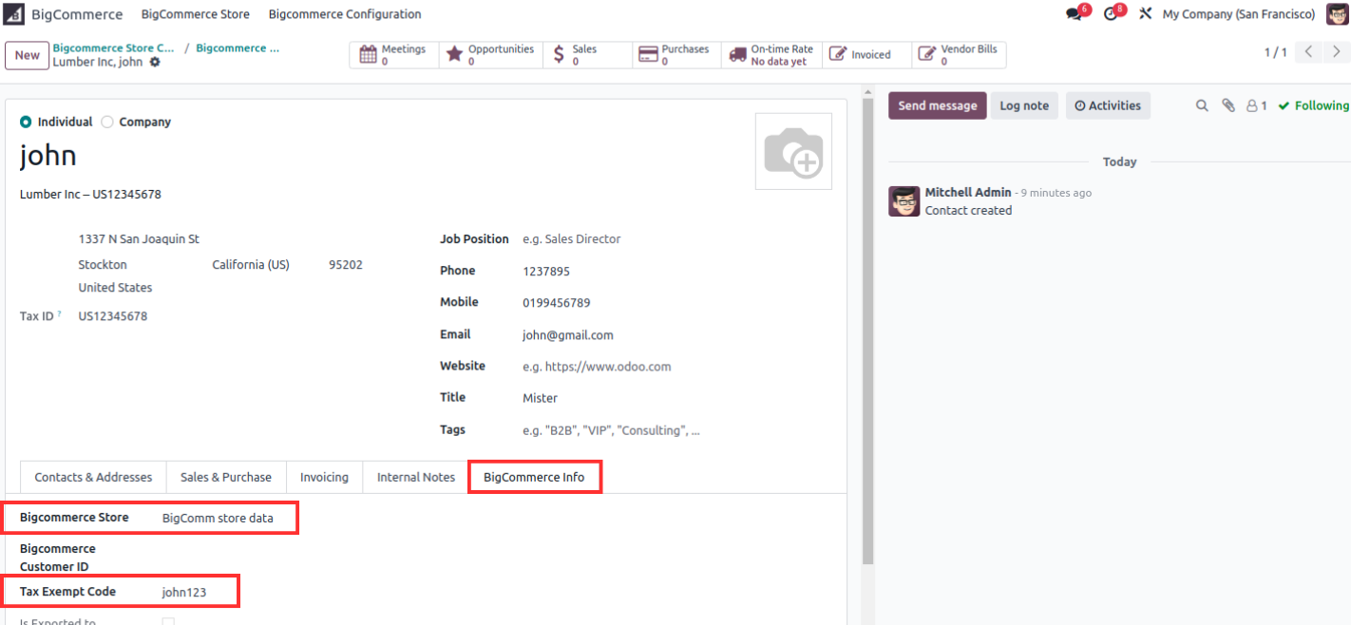Open the BigCommerce app logo icon
Image resolution: width=1351 pixels, height=625 pixels.
(15, 14)
